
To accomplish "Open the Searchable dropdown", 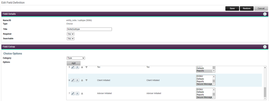I will (71, 39).
